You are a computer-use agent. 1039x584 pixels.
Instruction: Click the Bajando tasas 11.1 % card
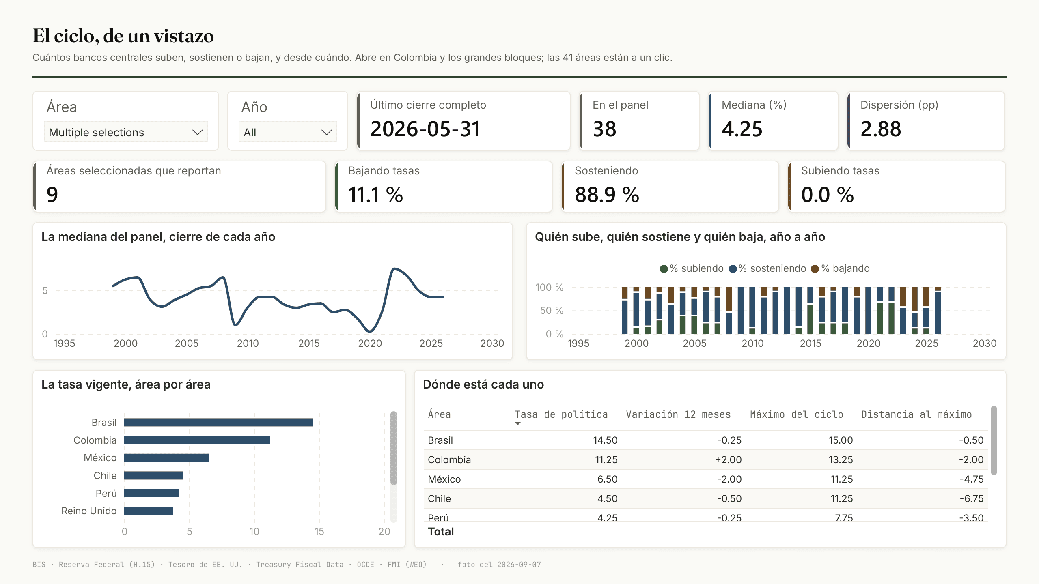point(444,187)
